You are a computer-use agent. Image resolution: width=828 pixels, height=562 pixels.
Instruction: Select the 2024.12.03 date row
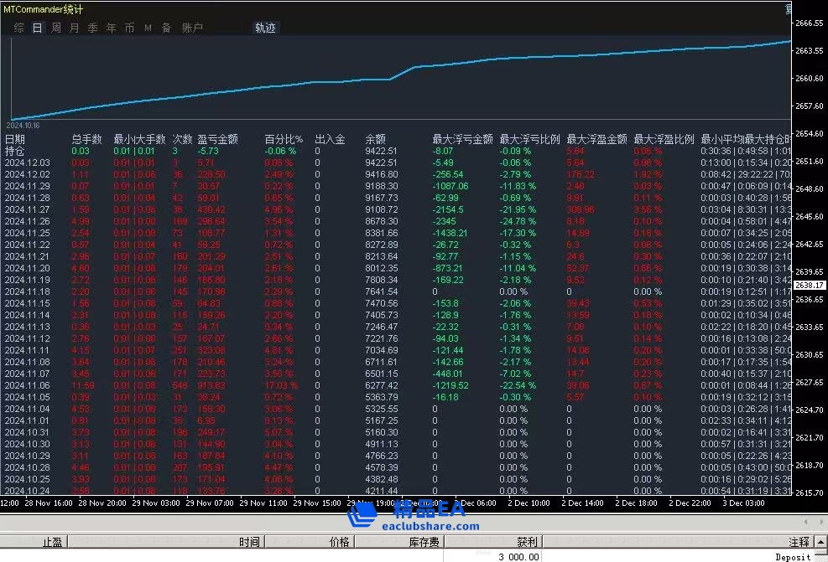pyautogui.click(x=27, y=162)
